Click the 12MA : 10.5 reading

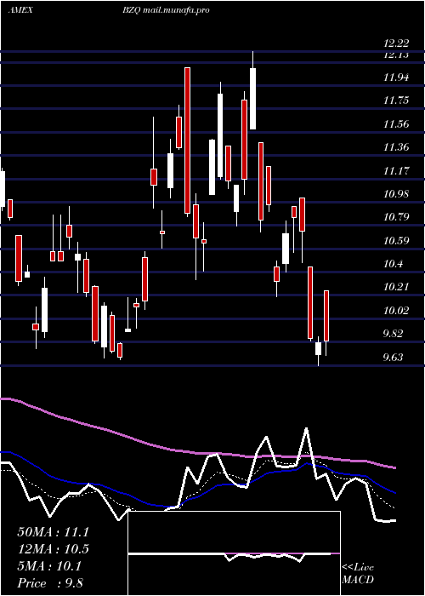pos(53,549)
